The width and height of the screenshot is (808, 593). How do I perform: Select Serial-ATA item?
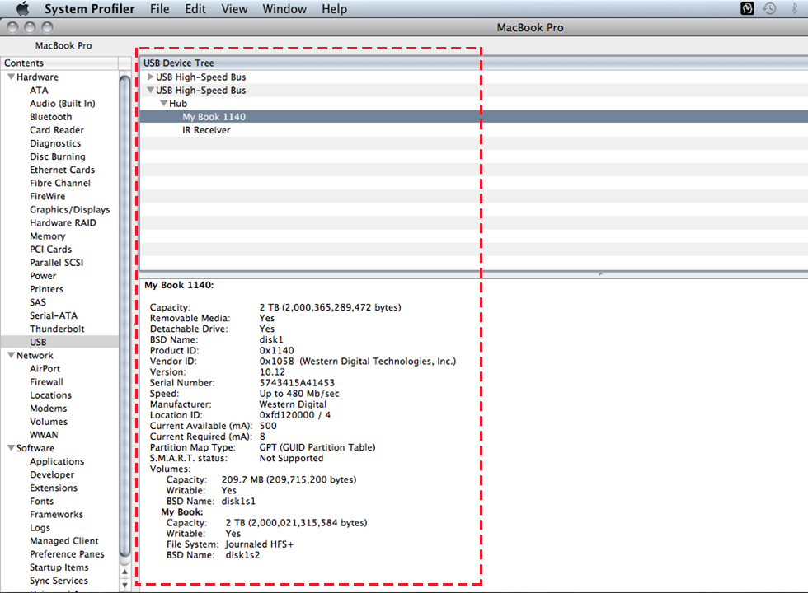coord(54,315)
